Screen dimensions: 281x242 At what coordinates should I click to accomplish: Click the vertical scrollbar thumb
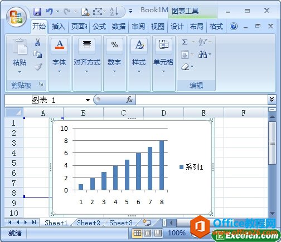click(272, 143)
